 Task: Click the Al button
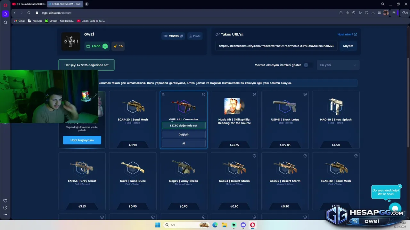pyautogui.click(x=184, y=143)
